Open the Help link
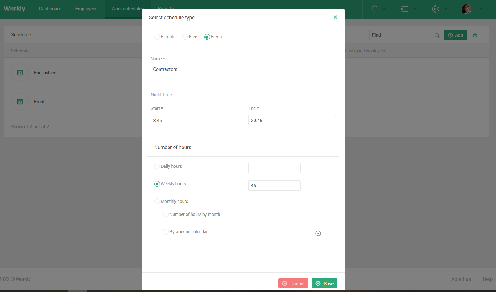This screenshot has width=496, height=292. [487, 279]
